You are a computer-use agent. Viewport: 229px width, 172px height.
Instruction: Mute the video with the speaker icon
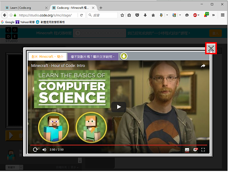point(44,150)
